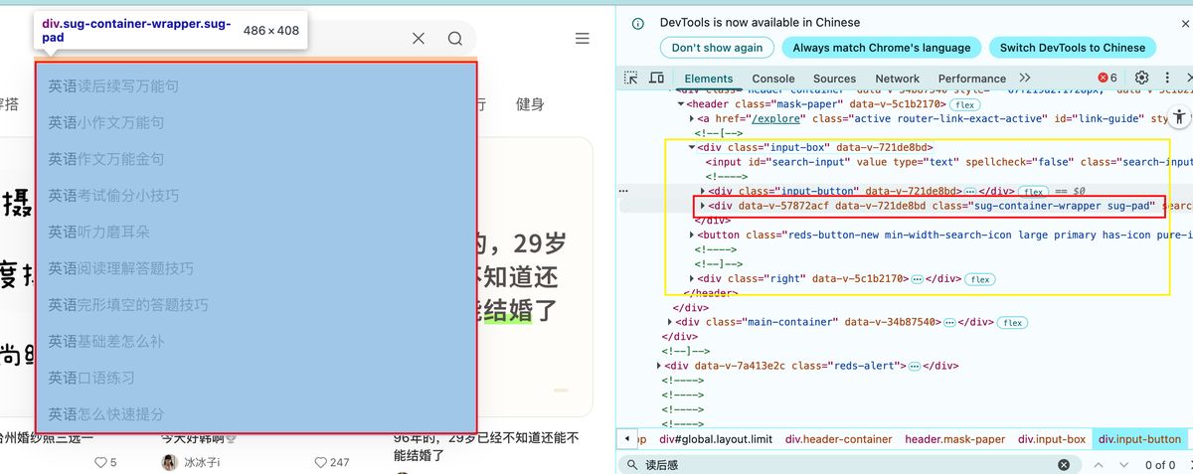Open the DevTools three-dot customize menu
The image size is (1193, 474).
tap(1167, 78)
